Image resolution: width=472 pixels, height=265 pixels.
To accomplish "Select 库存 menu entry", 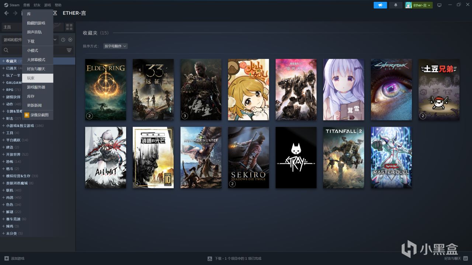I will pyautogui.click(x=38, y=96).
